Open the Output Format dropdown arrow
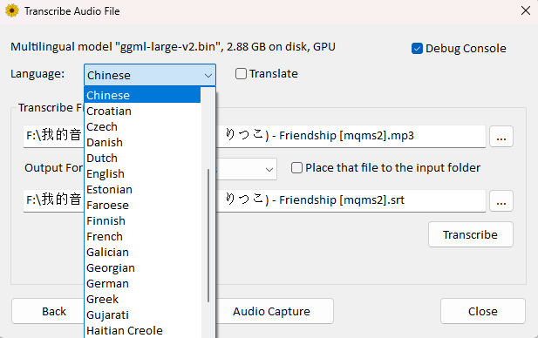 (269, 169)
